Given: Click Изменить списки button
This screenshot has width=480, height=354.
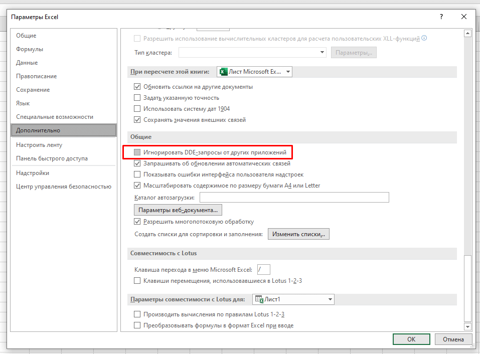Looking at the screenshot, I should 298,234.
